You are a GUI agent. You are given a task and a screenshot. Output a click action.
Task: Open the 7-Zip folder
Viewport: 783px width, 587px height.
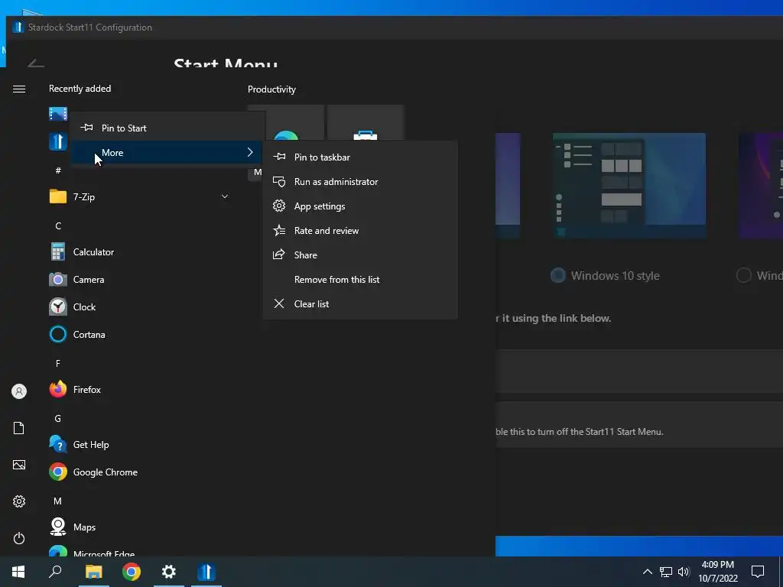(x=140, y=196)
